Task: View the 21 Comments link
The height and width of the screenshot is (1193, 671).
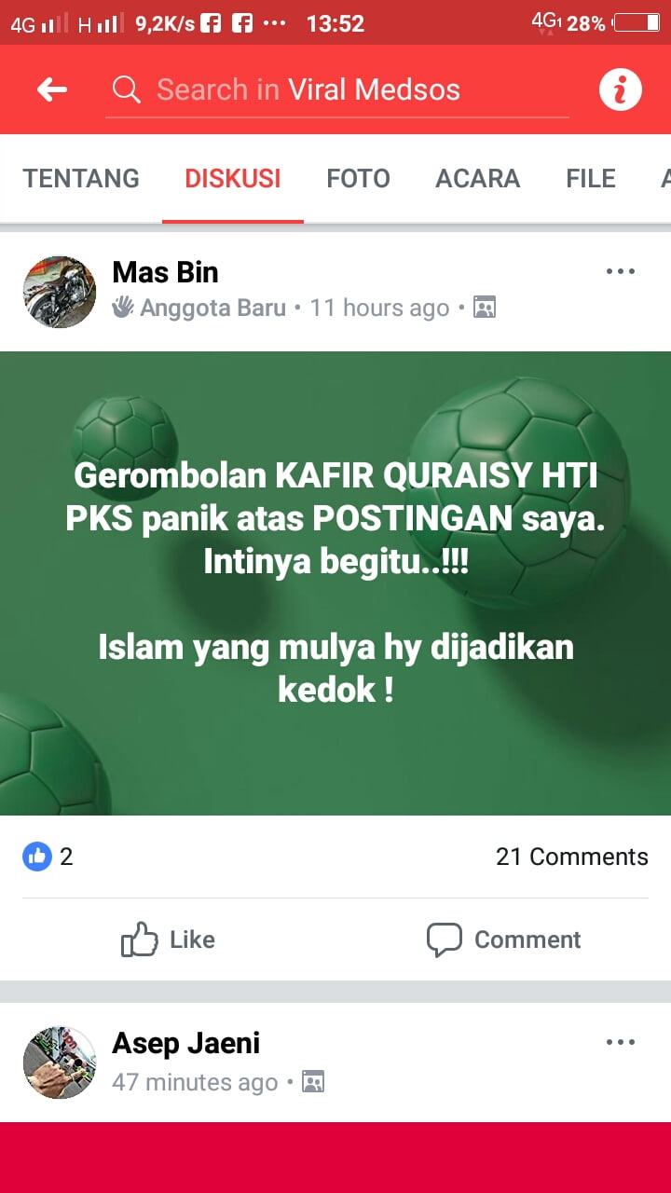Action: [572, 857]
